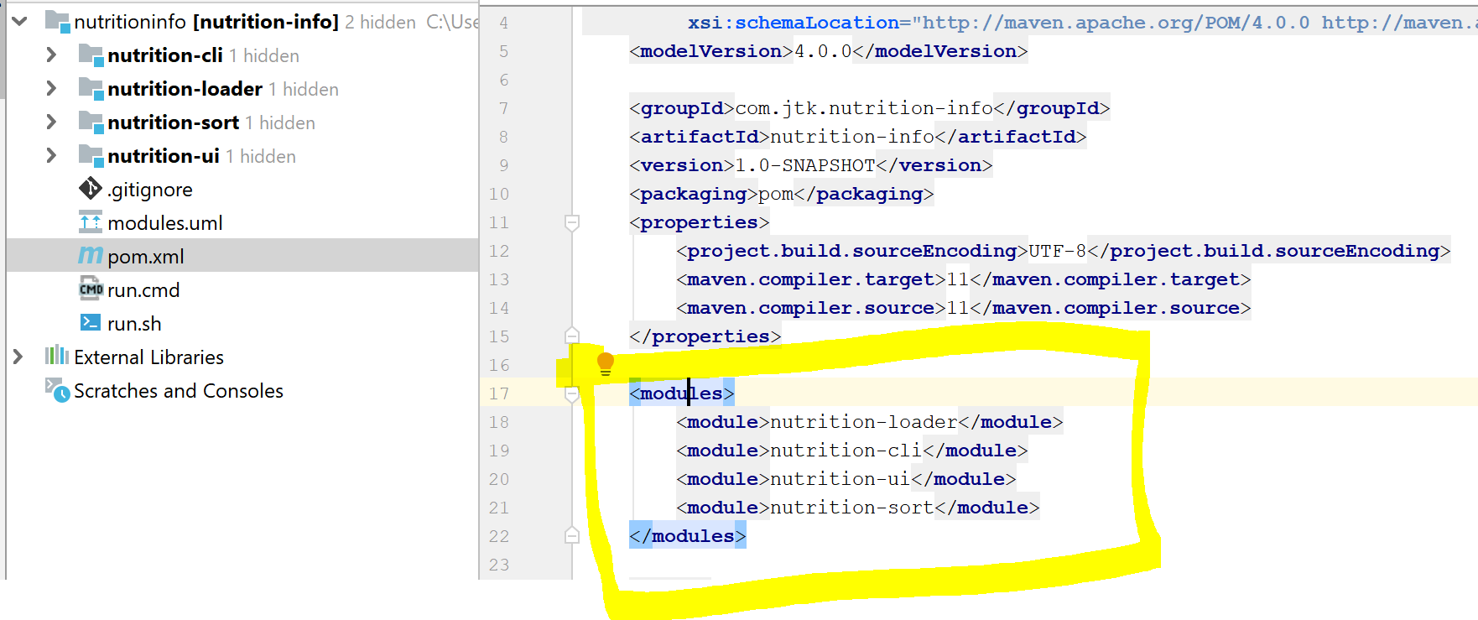
Task: Click the opening modules tag
Action: click(x=682, y=393)
